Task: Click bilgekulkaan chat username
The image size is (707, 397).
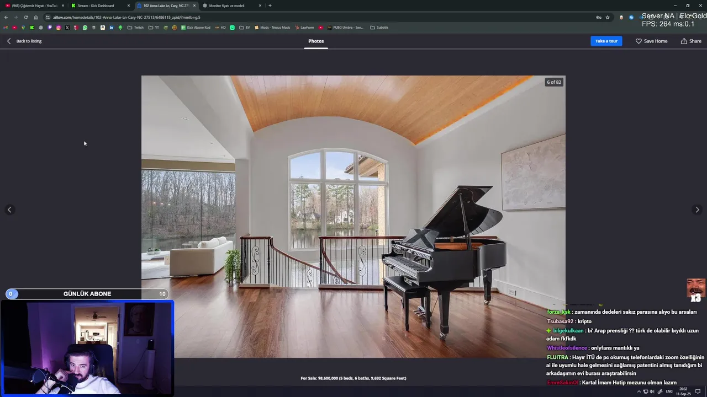Action: point(568,331)
